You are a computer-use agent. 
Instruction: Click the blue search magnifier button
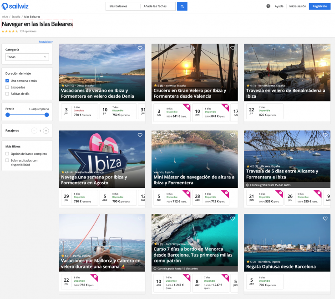[x=182, y=6]
